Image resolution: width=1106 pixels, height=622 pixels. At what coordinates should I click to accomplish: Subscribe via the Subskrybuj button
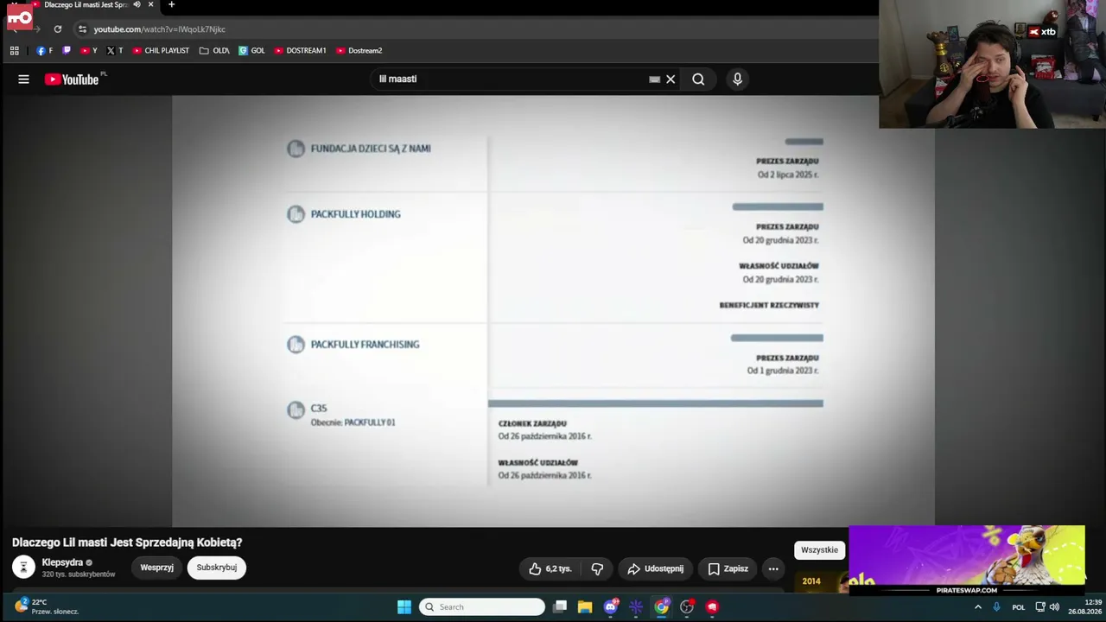click(x=217, y=568)
